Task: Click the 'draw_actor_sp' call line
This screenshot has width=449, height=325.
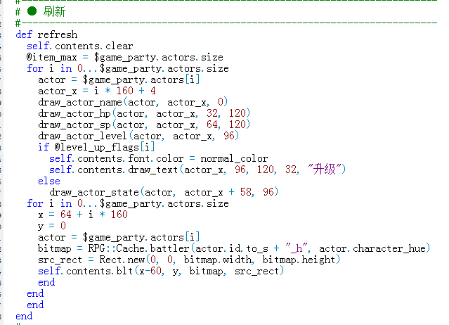Action: pyautogui.click(x=144, y=125)
